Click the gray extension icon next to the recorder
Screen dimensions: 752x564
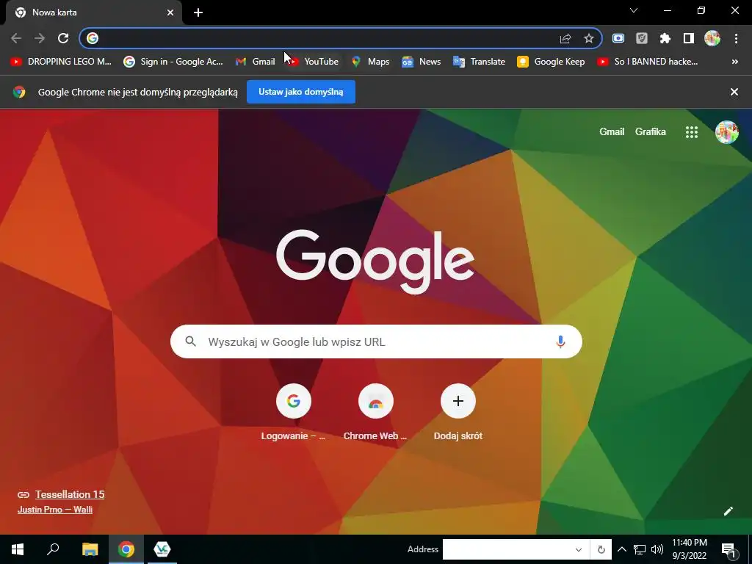pos(642,38)
